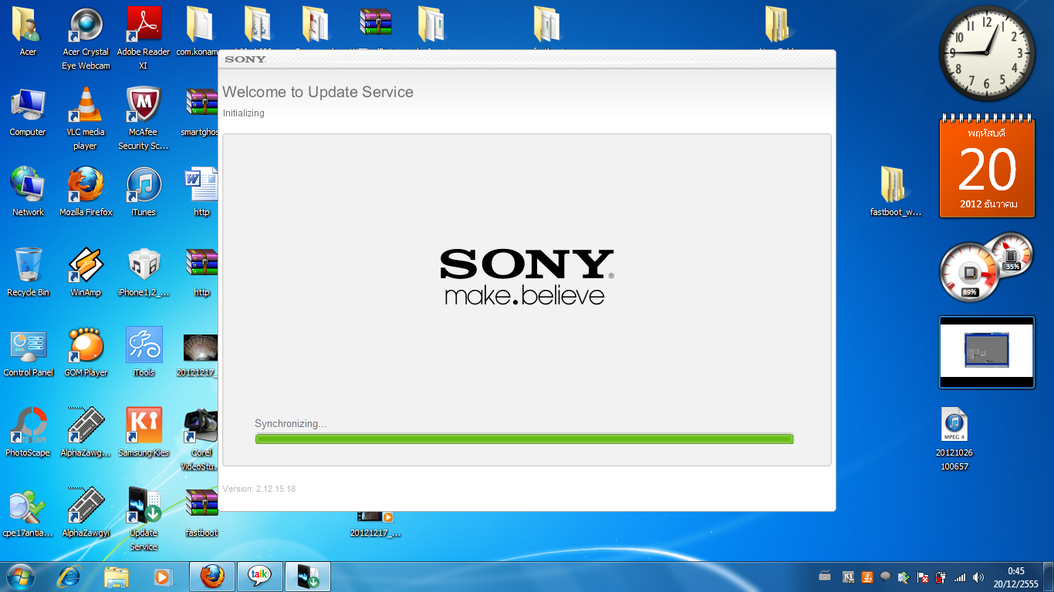The height and width of the screenshot is (592, 1054).
Task: Click Welcome to Update Service heading
Action: tap(318, 92)
